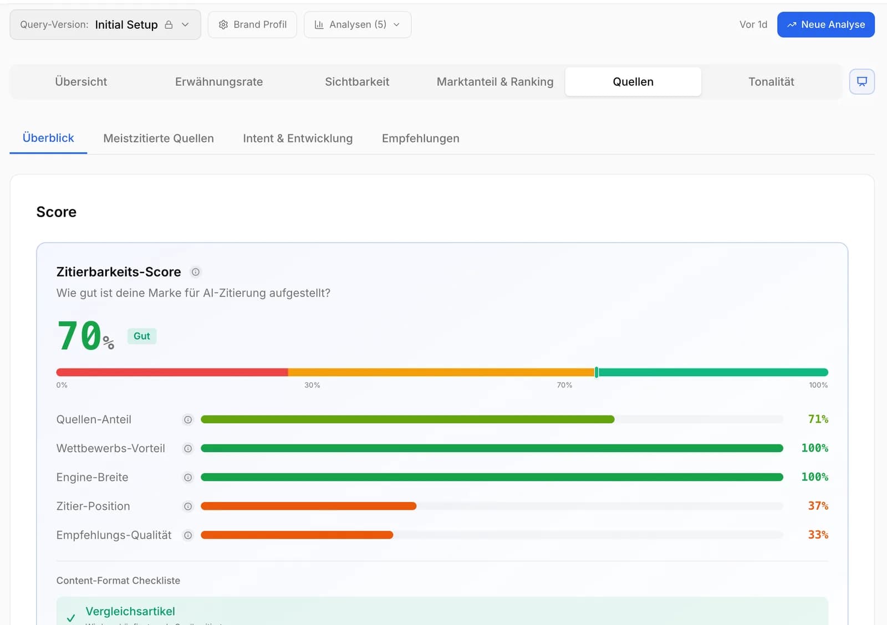The width and height of the screenshot is (887, 625).
Task: Click the Zitier-Position orange progress bar
Action: 308,506
